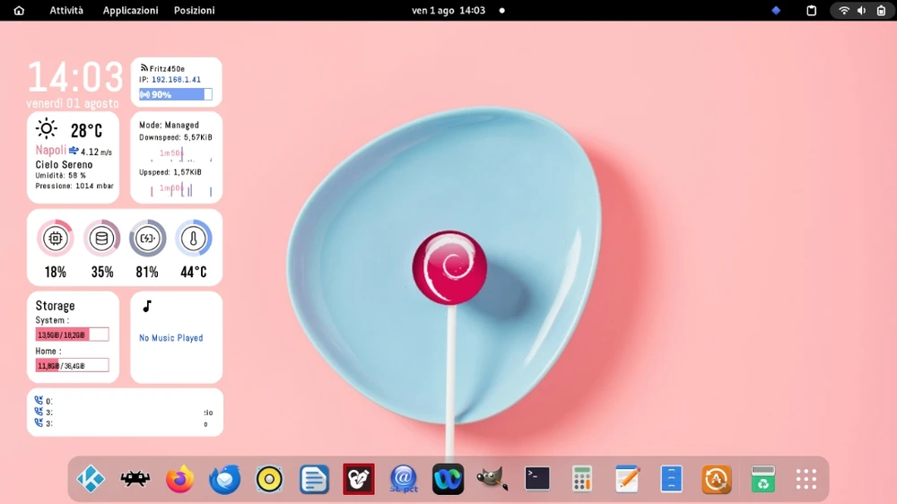Launch Kodi from the dock
897x504 pixels.
tap(91, 479)
